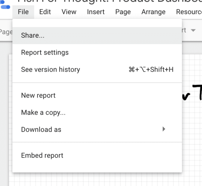
Task: Click the Data Studio logo icon
Action: 5,4
